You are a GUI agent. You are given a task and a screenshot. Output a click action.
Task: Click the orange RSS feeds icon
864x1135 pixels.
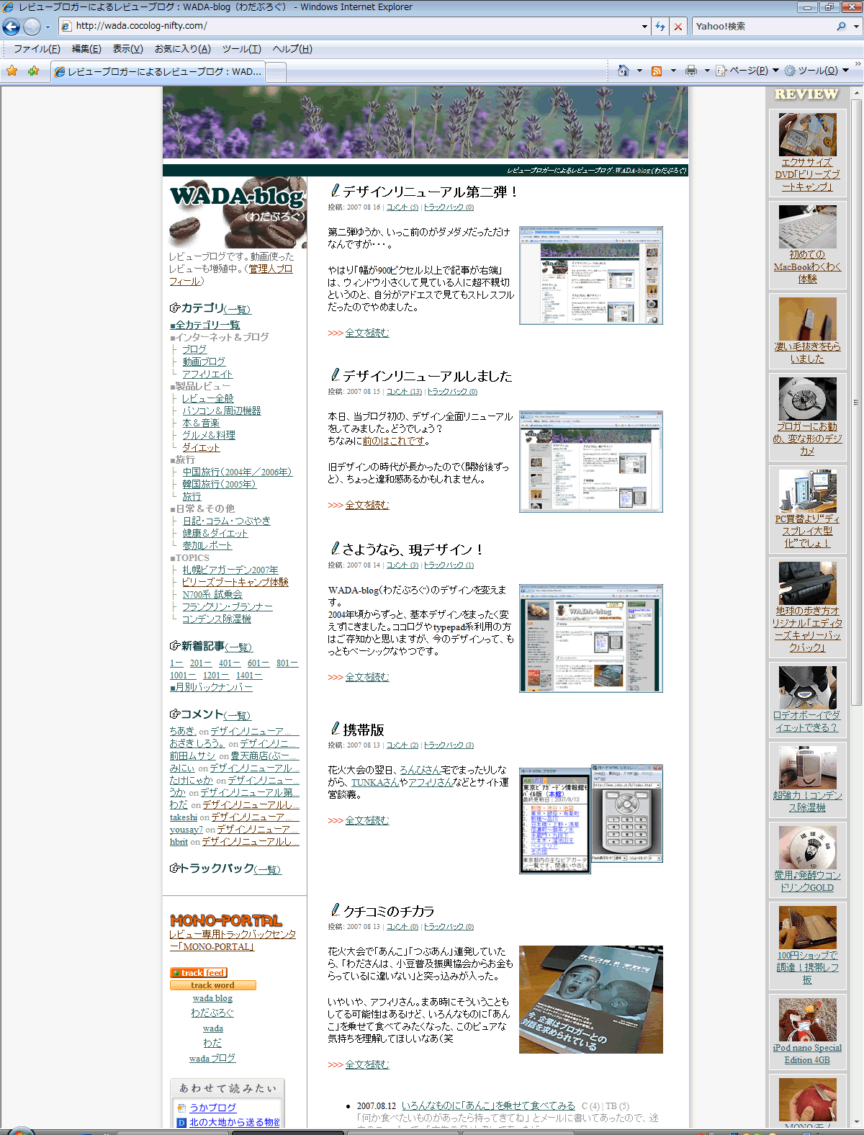(656, 71)
